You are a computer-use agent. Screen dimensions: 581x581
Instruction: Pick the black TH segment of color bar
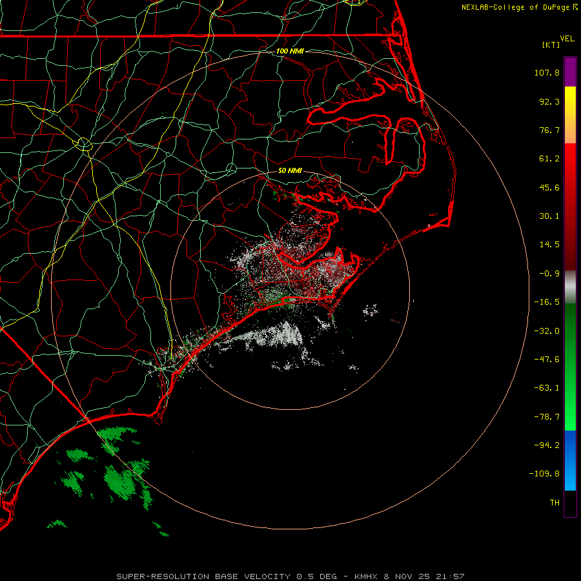point(570,503)
